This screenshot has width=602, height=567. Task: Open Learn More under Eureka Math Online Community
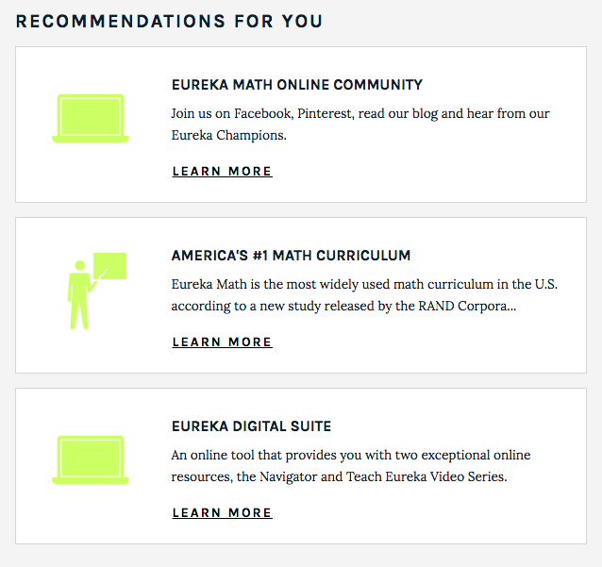[222, 172]
